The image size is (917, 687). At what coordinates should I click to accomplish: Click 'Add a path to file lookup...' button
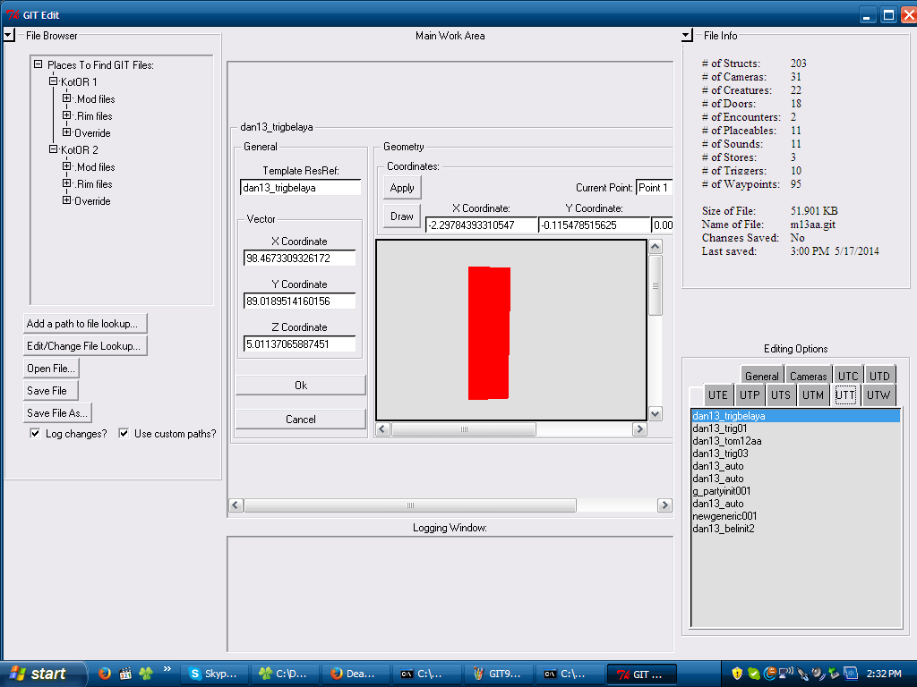click(x=85, y=324)
